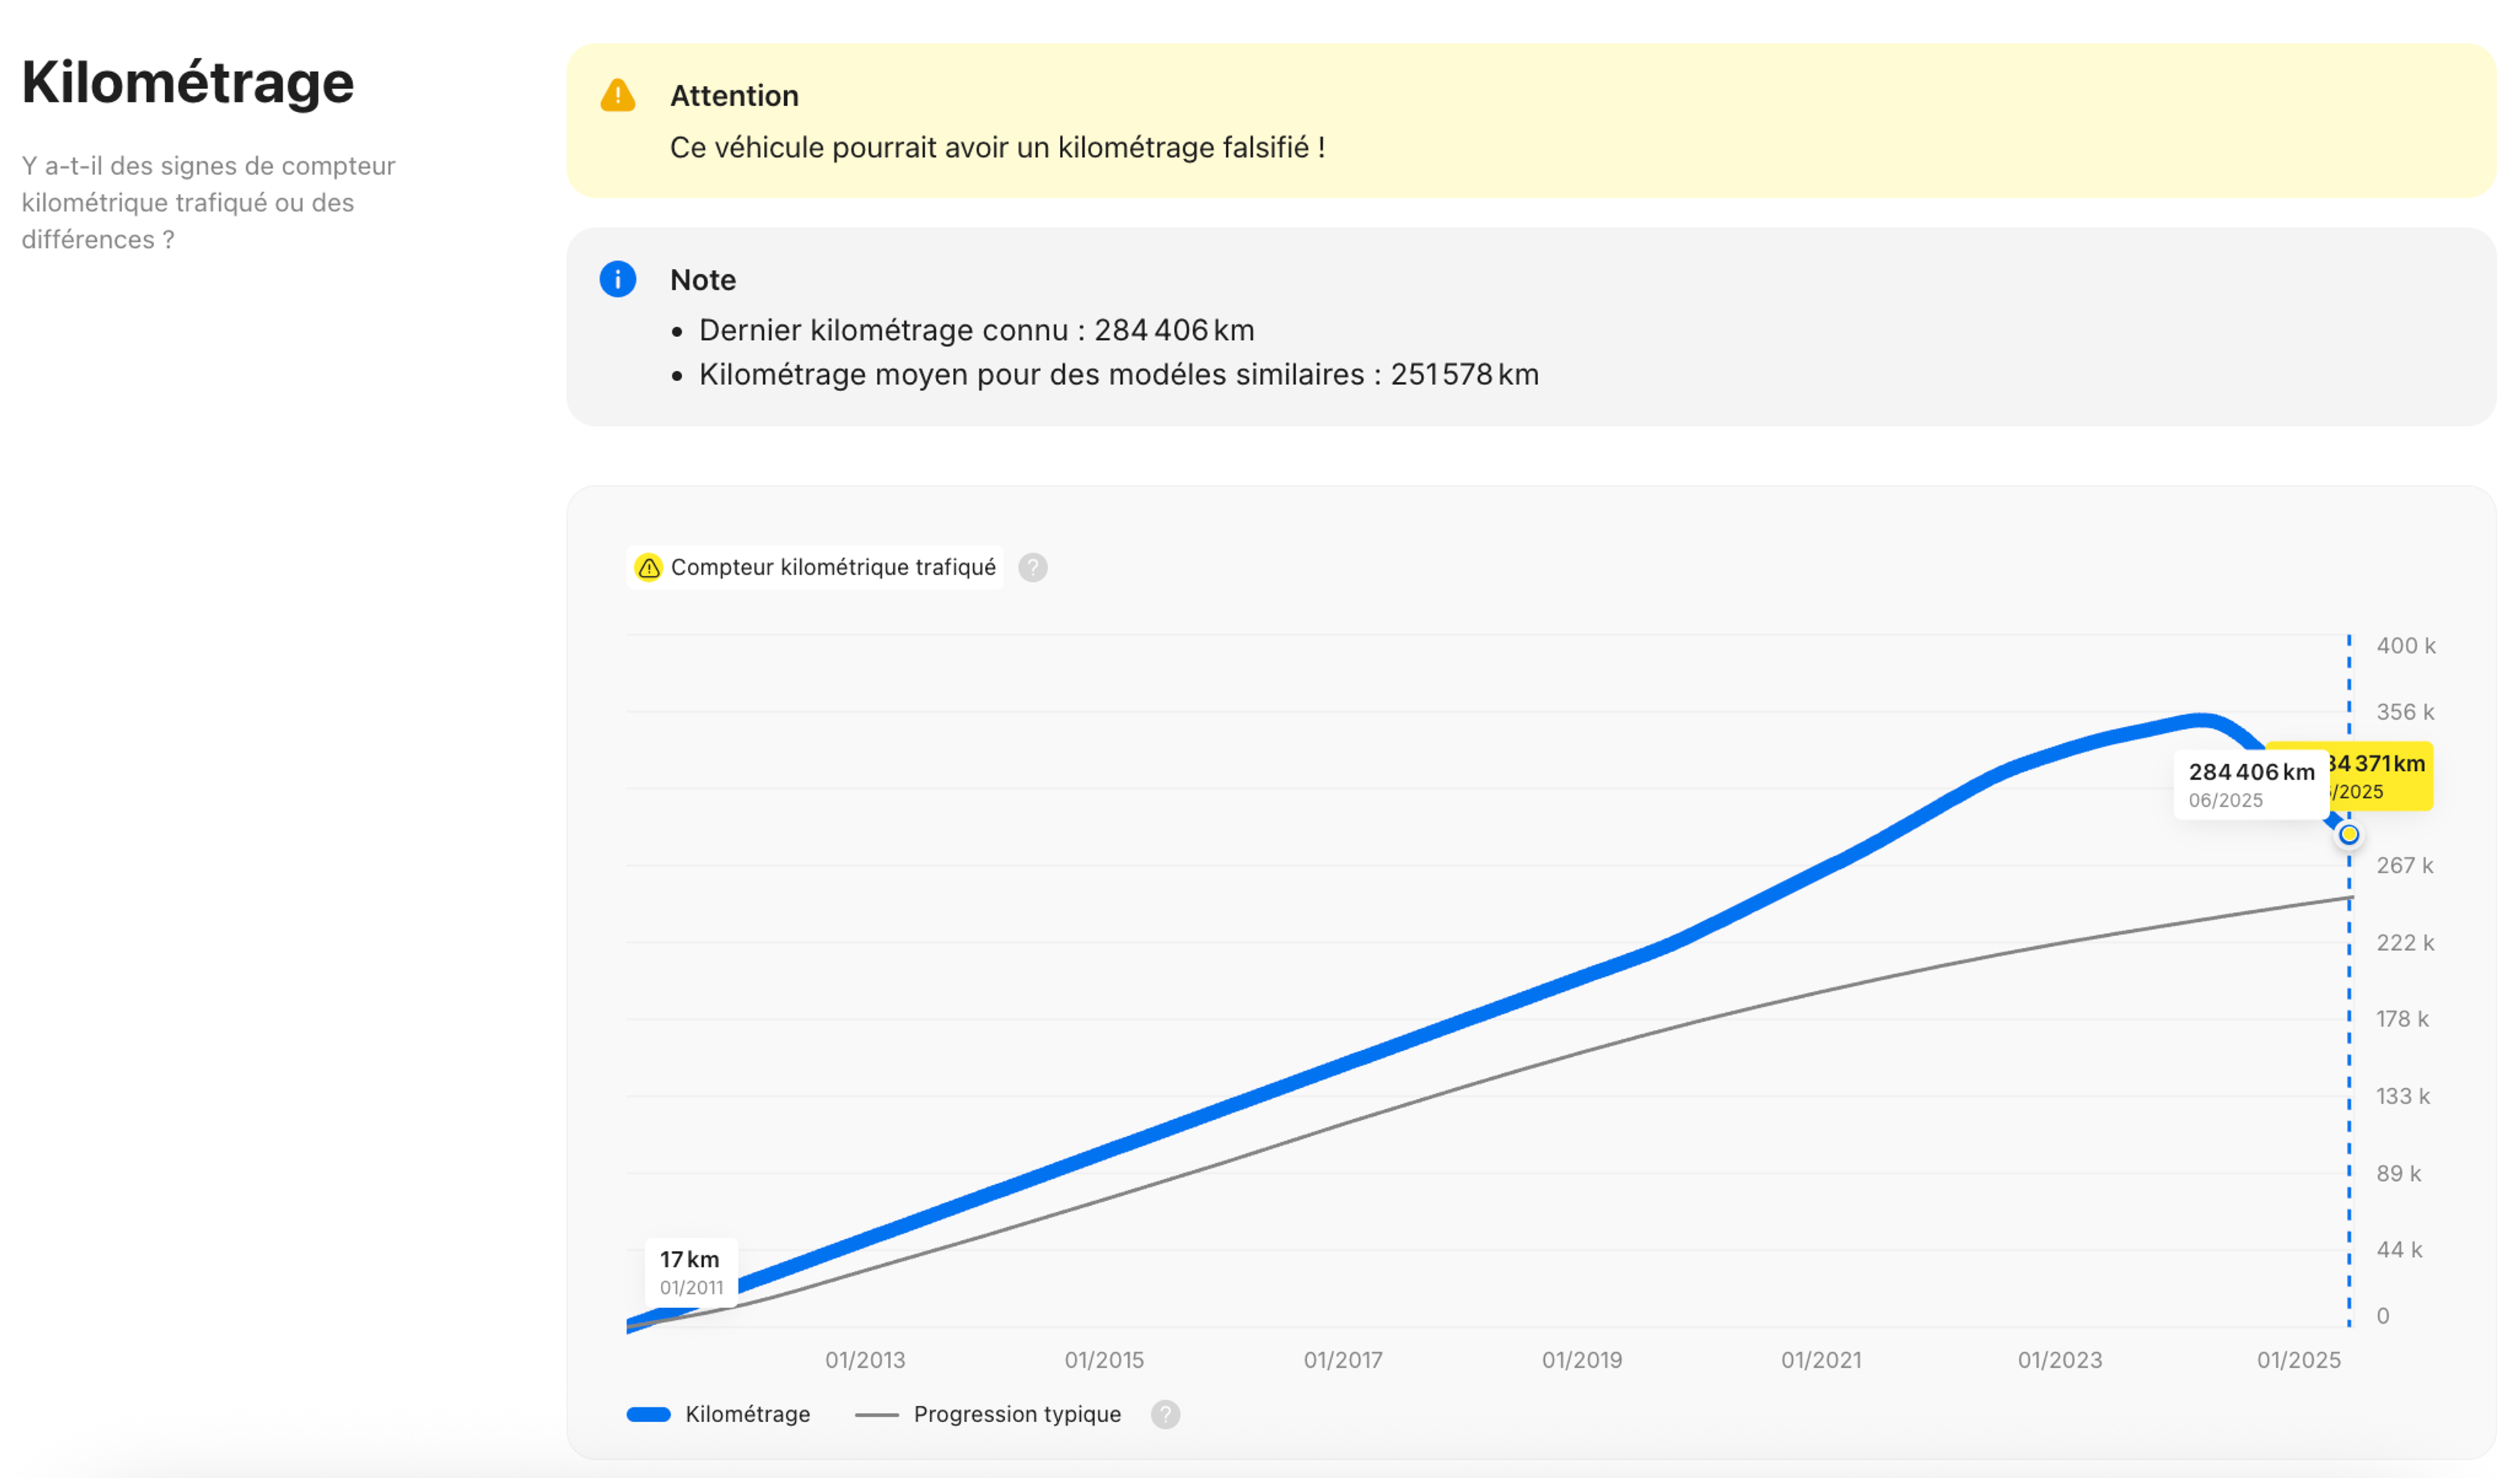Click the 01/2019 x-axis label
The width and height of the screenshot is (2520, 1478).
[x=1581, y=1360]
